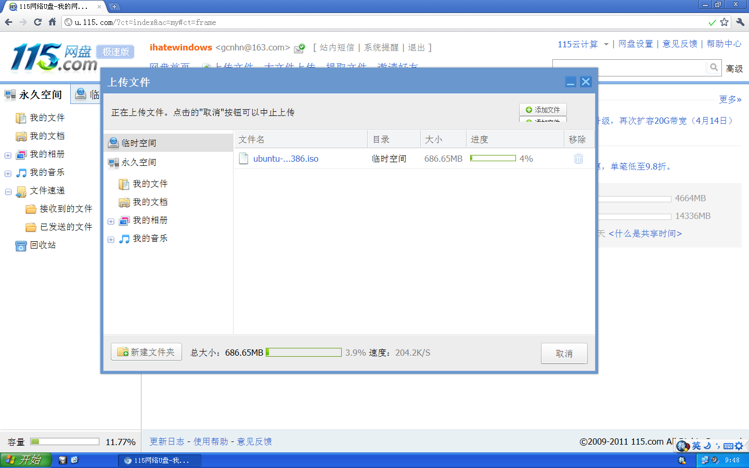Click the search magnifier icon
Screen dimensions: 749x468
[714, 67]
